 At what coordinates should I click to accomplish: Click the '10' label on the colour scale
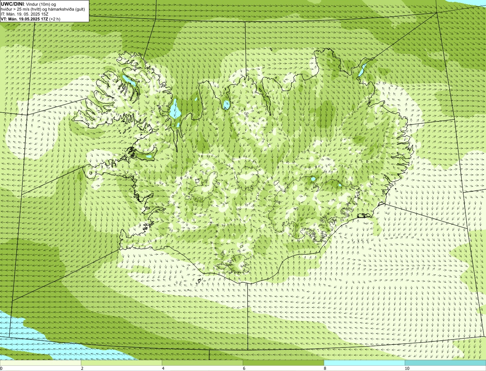[407, 368]
